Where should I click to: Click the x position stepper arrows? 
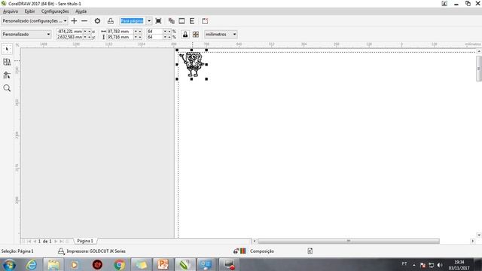click(x=87, y=32)
